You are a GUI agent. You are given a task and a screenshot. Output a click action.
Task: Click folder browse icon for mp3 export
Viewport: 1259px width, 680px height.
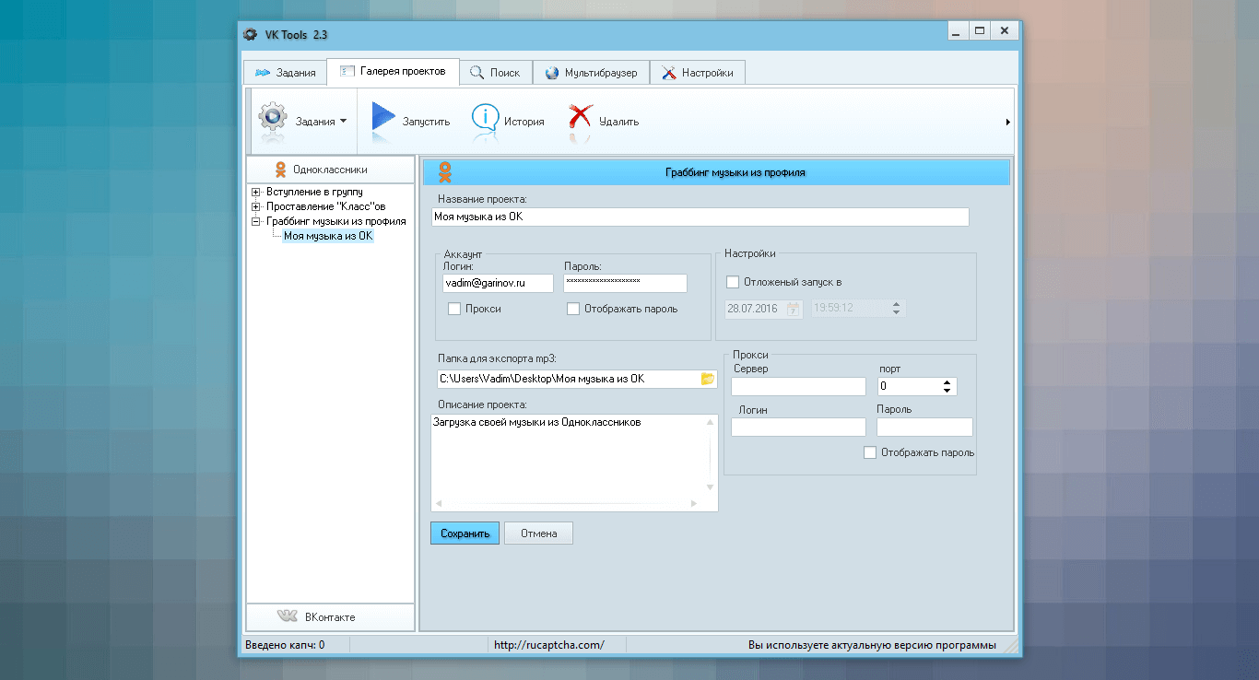(x=708, y=379)
